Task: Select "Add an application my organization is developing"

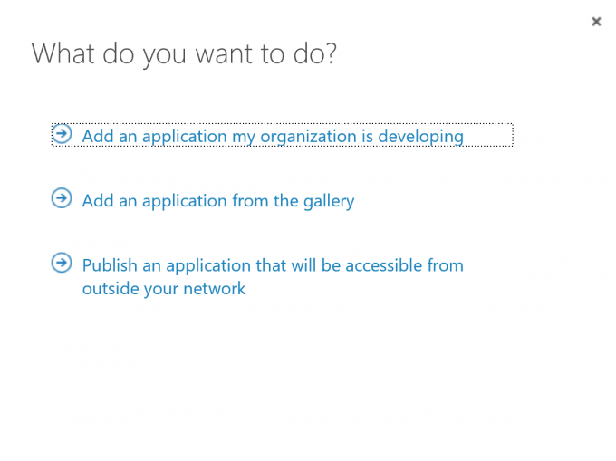Action: click(272, 136)
